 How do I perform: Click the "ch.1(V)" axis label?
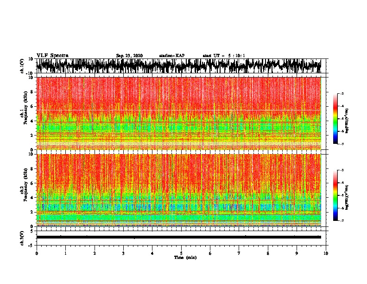pos(22,66)
